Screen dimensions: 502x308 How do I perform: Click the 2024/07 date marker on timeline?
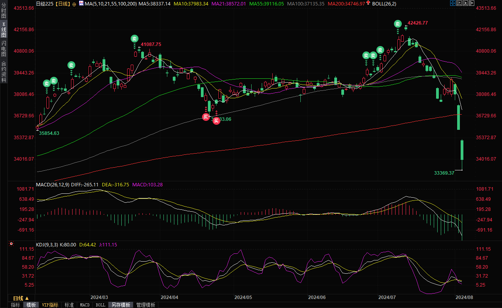point(387,297)
